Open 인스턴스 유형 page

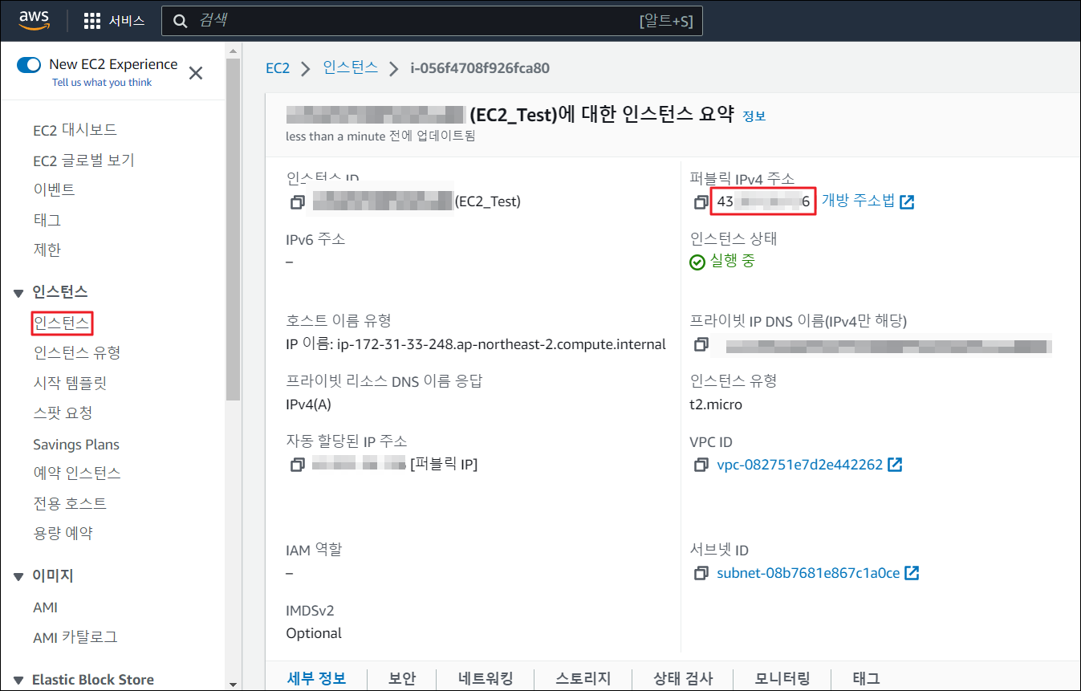point(76,352)
